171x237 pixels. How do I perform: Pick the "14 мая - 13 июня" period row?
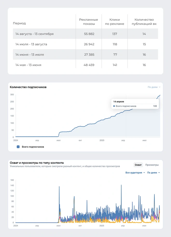pos(28,65)
